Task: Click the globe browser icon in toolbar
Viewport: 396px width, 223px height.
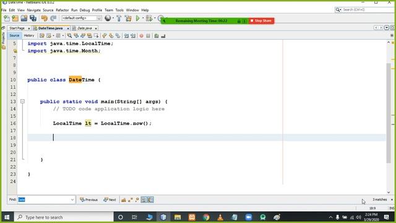Action: tap(108, 18)
